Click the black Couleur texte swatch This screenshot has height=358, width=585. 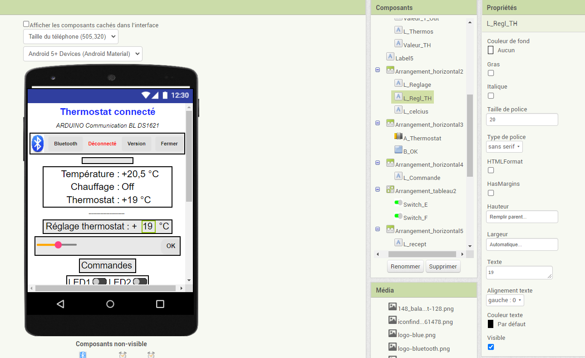point(491,324)
